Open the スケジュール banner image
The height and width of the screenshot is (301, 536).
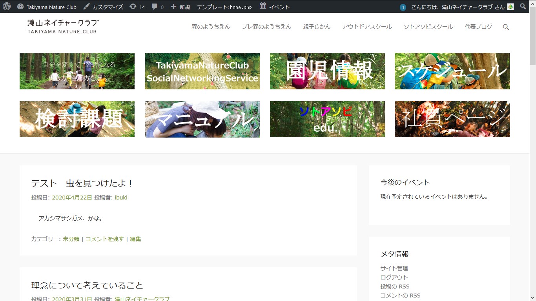pyautogui.click(x=452, y=71)
